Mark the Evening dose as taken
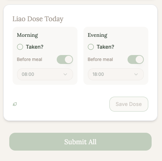Viewport: 162px width, 161px height. [x=91, y=47]
